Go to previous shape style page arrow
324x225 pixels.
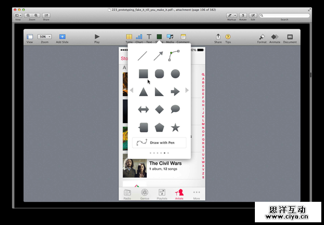point(131,90)
